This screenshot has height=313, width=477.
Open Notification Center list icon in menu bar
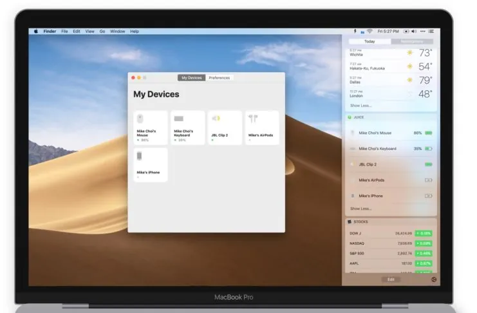pyautogui.click(x=431, y=31)
